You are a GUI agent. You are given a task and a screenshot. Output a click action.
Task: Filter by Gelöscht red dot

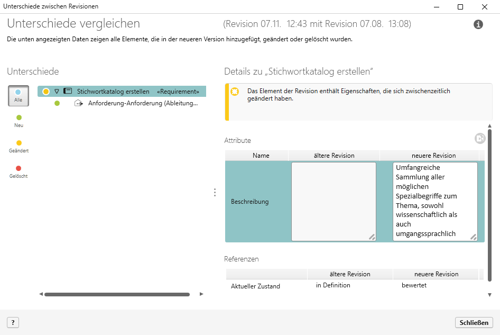(19, 169)
